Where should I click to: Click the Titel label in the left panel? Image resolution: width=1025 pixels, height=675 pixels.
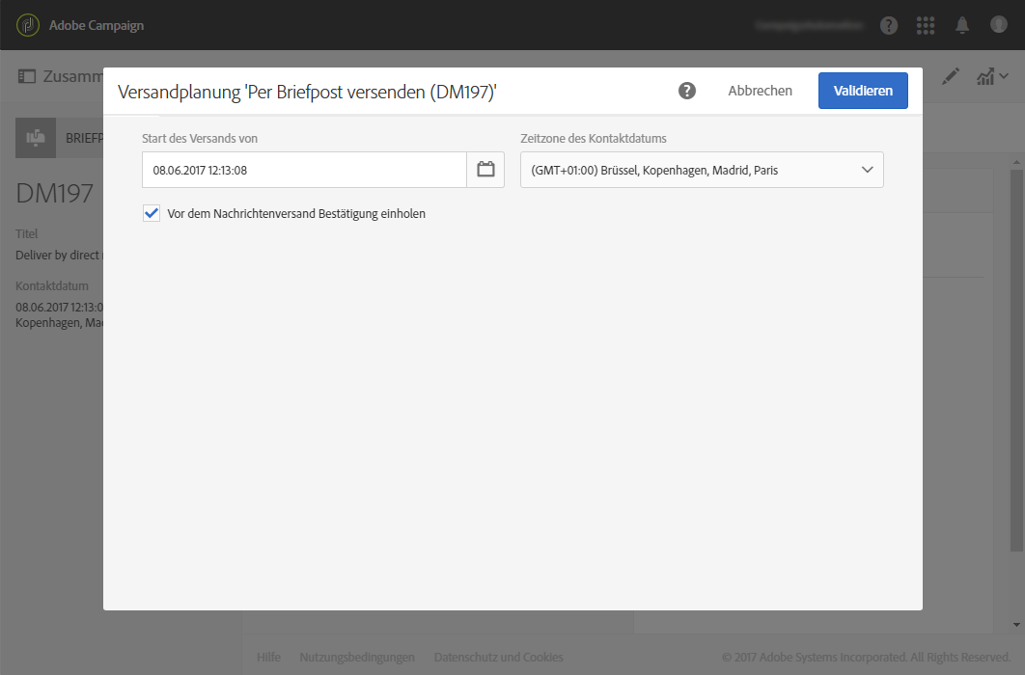pyautogui.click(x=27, y=233)
